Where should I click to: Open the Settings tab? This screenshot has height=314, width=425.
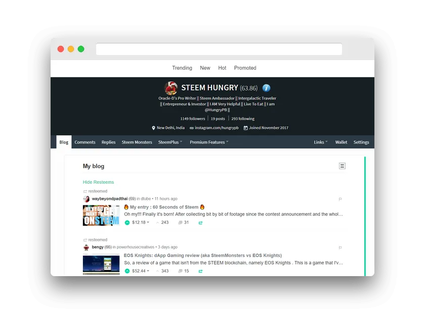(361, 142)
